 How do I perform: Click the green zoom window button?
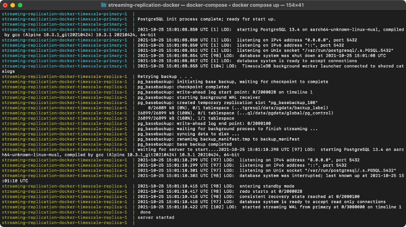[20, 5]
